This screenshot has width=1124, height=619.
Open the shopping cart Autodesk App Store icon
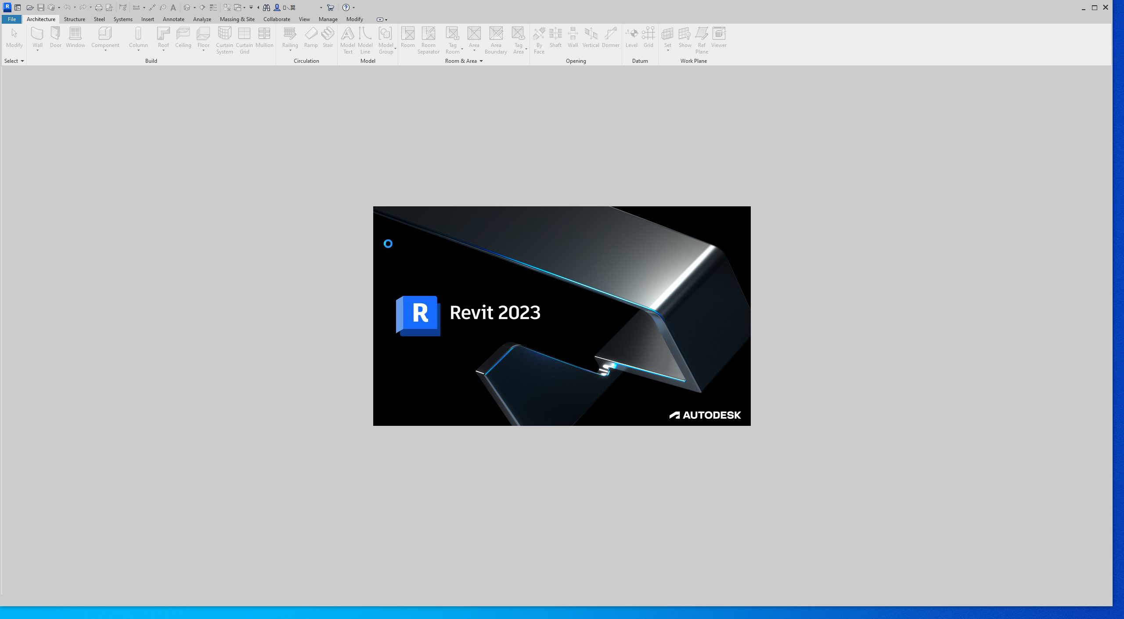click(x=331, y=7)
